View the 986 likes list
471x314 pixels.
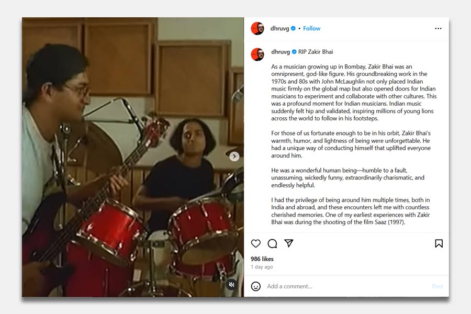[262, 259]
